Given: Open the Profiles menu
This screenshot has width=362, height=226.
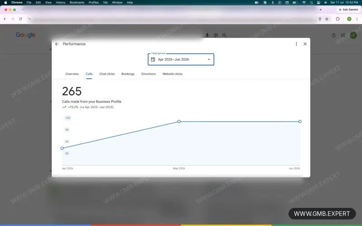Looking at the screenshot, I should (x=94, y=3).
